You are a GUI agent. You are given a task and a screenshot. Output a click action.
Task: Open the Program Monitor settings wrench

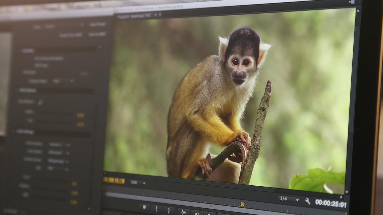coord(308,201)
